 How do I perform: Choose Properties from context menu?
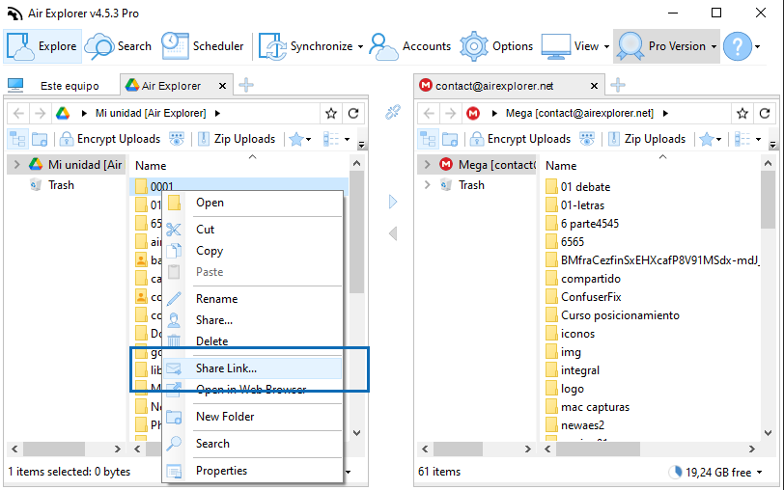click(x=253, y=471)
